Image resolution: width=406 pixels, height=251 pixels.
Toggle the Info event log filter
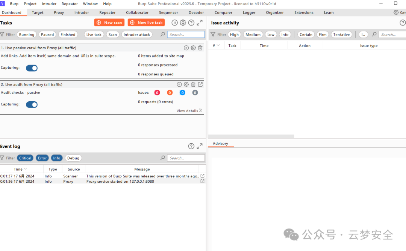pyautogui.click(x=57, y=158)
